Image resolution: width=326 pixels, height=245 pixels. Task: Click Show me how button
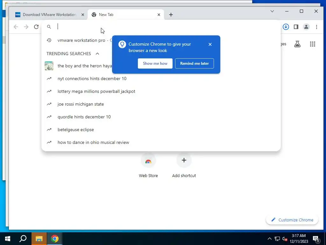pyautogui.click(x=155, y=63)
